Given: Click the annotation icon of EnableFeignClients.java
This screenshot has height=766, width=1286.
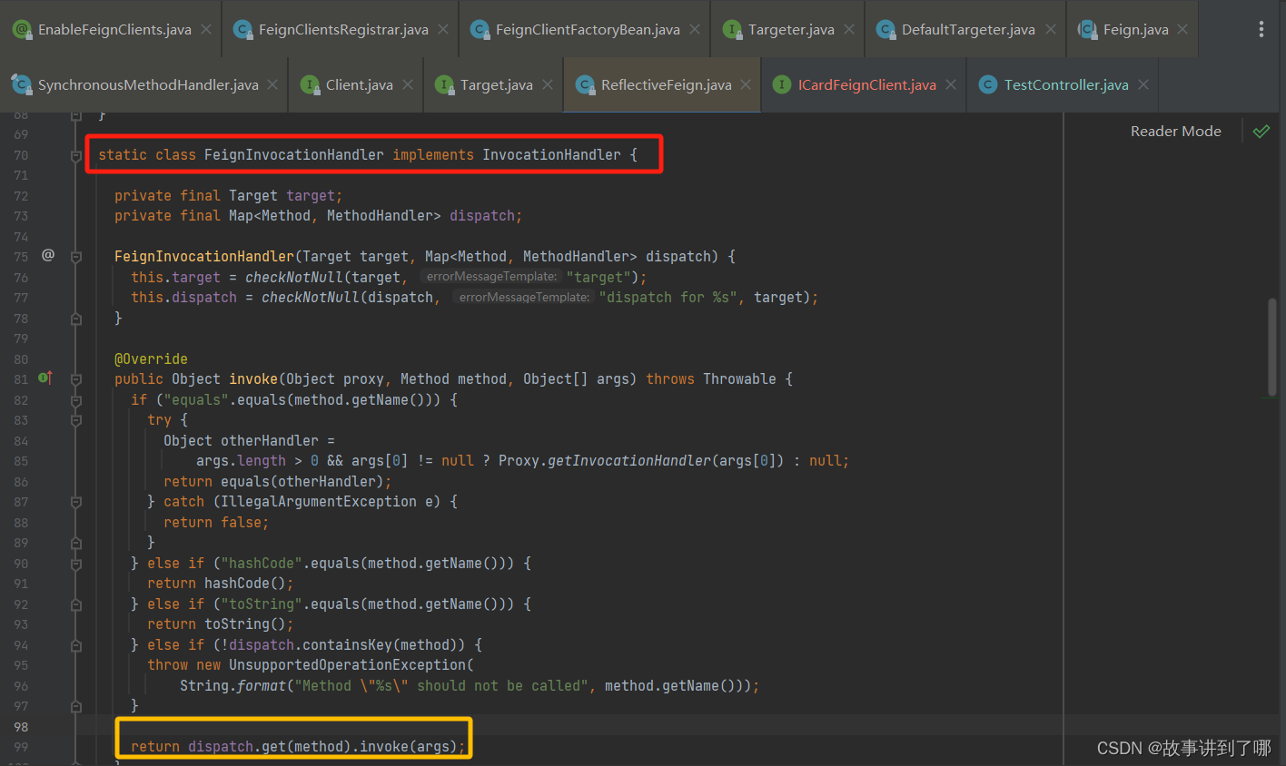Looking at the screenshot, I should pyautogui.click(x=22, y=29).
